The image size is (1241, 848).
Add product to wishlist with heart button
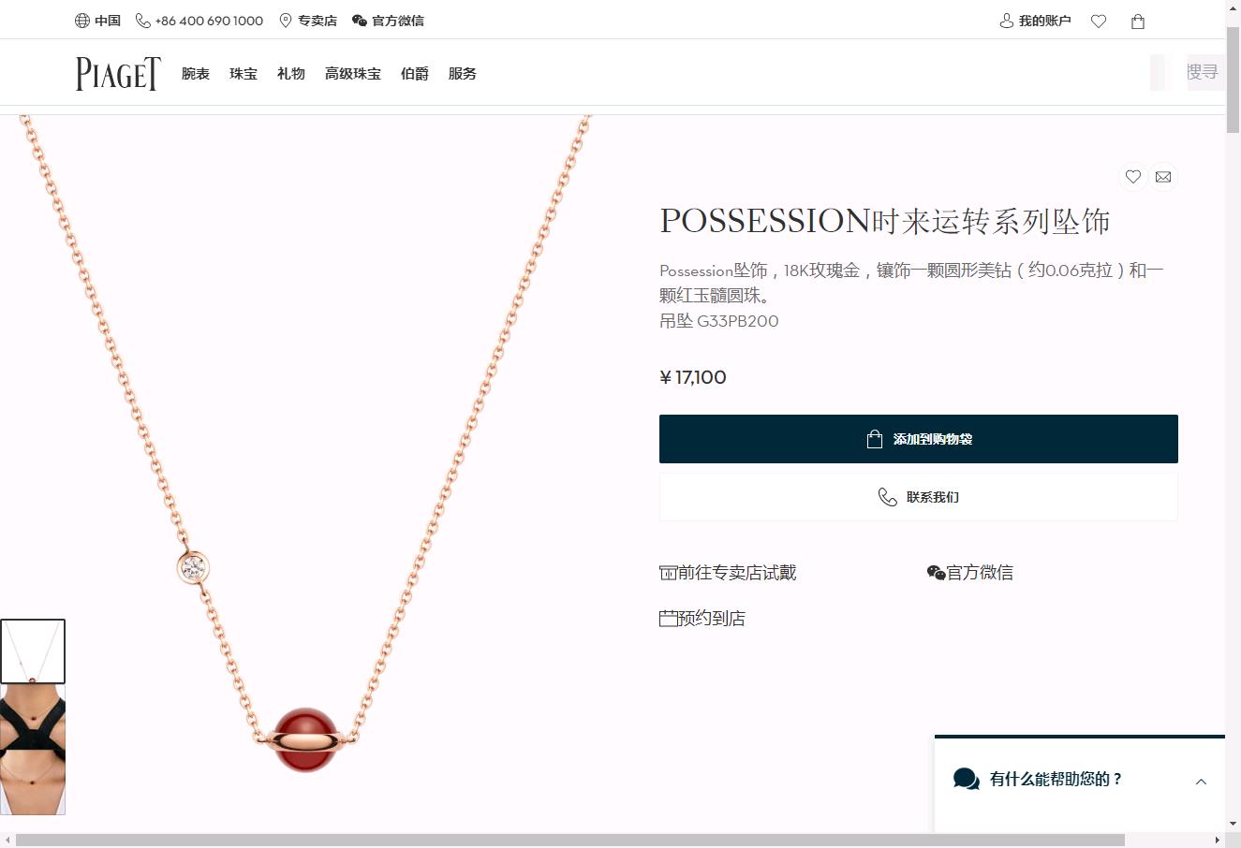point(1132,177)
